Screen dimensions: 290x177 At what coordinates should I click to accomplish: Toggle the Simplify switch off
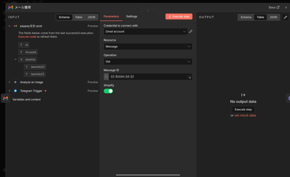[x=108, y=91]
